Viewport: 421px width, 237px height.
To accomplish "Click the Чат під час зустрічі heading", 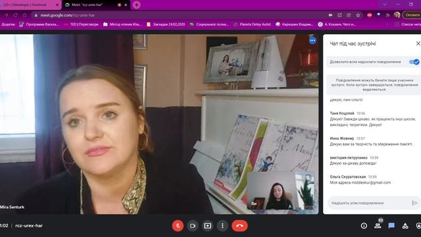I will point(353,43).
